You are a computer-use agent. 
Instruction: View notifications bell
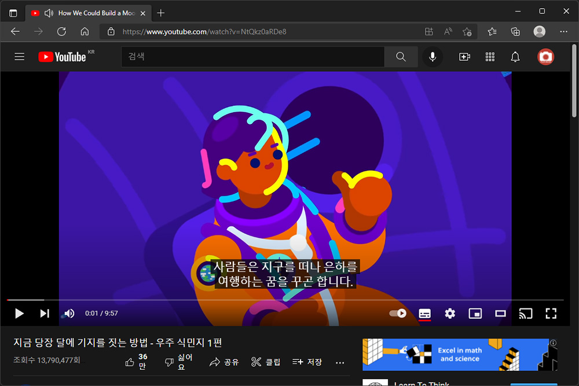click(515, 57)
